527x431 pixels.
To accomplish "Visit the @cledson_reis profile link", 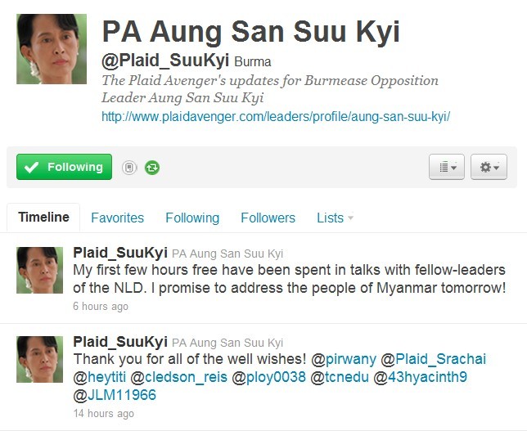I will pyautogui.click(x=178, y=377).
